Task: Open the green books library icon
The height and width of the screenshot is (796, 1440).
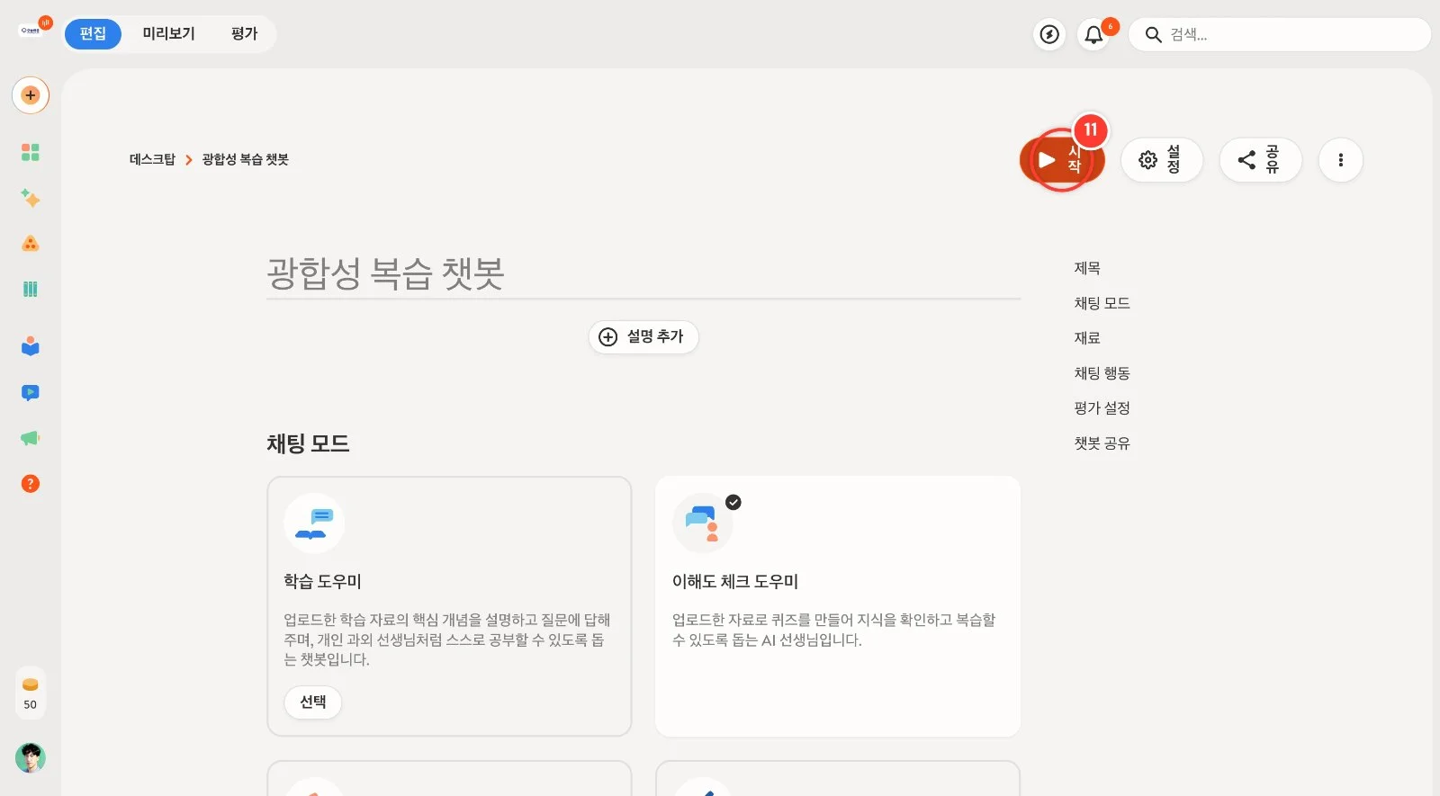Action: 31,289
